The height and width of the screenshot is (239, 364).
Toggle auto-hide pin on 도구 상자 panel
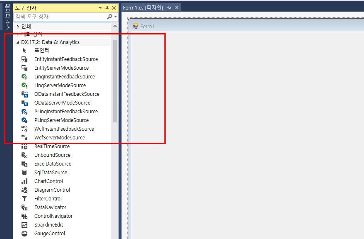(x=107, y=8)
